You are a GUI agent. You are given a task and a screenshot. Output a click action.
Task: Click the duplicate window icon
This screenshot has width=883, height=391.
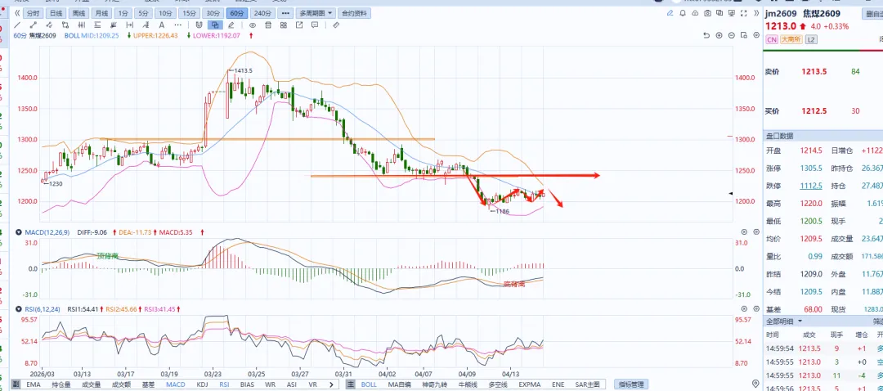click(x=719, y=13)
